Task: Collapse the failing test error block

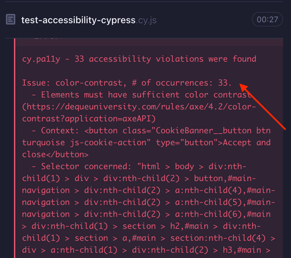Action: pos(15,133)
